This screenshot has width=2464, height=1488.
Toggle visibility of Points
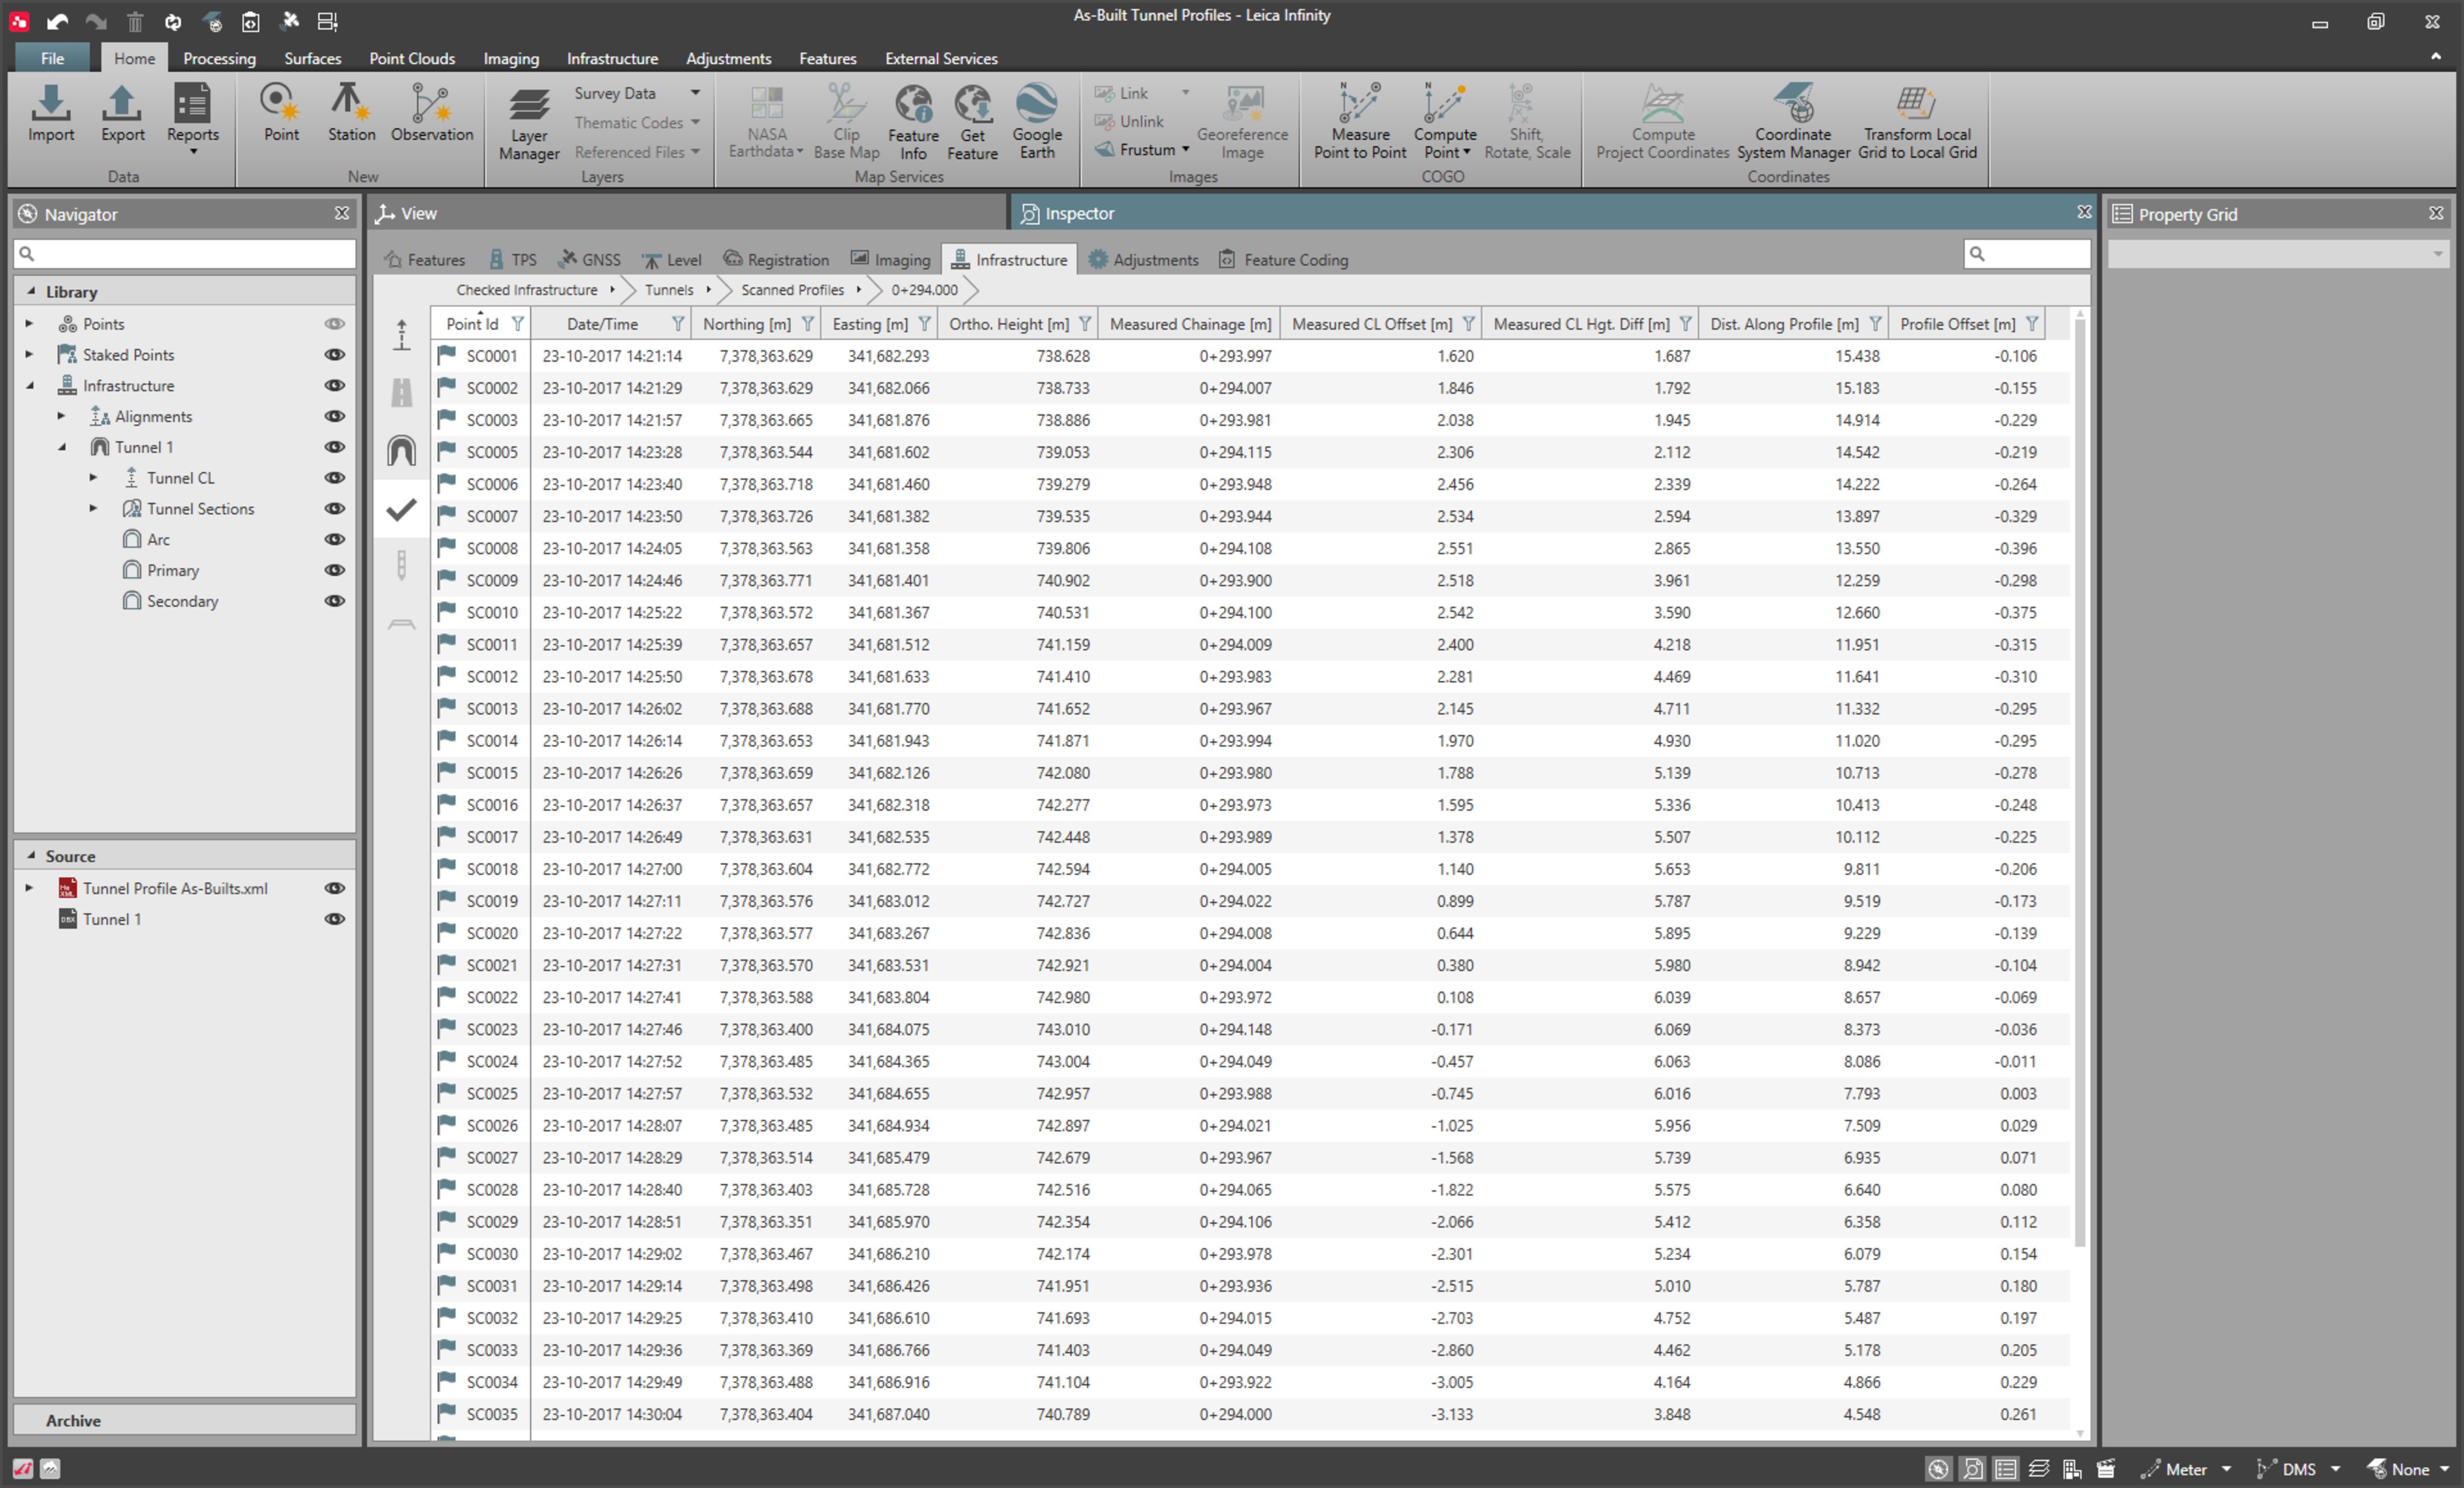click(334, 324)
